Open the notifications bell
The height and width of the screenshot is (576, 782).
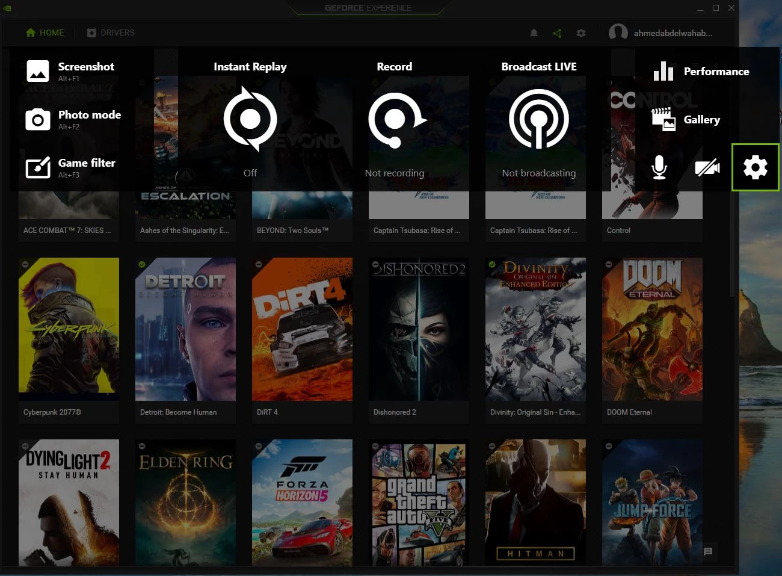pyautogui.click(x=534, y=33)
